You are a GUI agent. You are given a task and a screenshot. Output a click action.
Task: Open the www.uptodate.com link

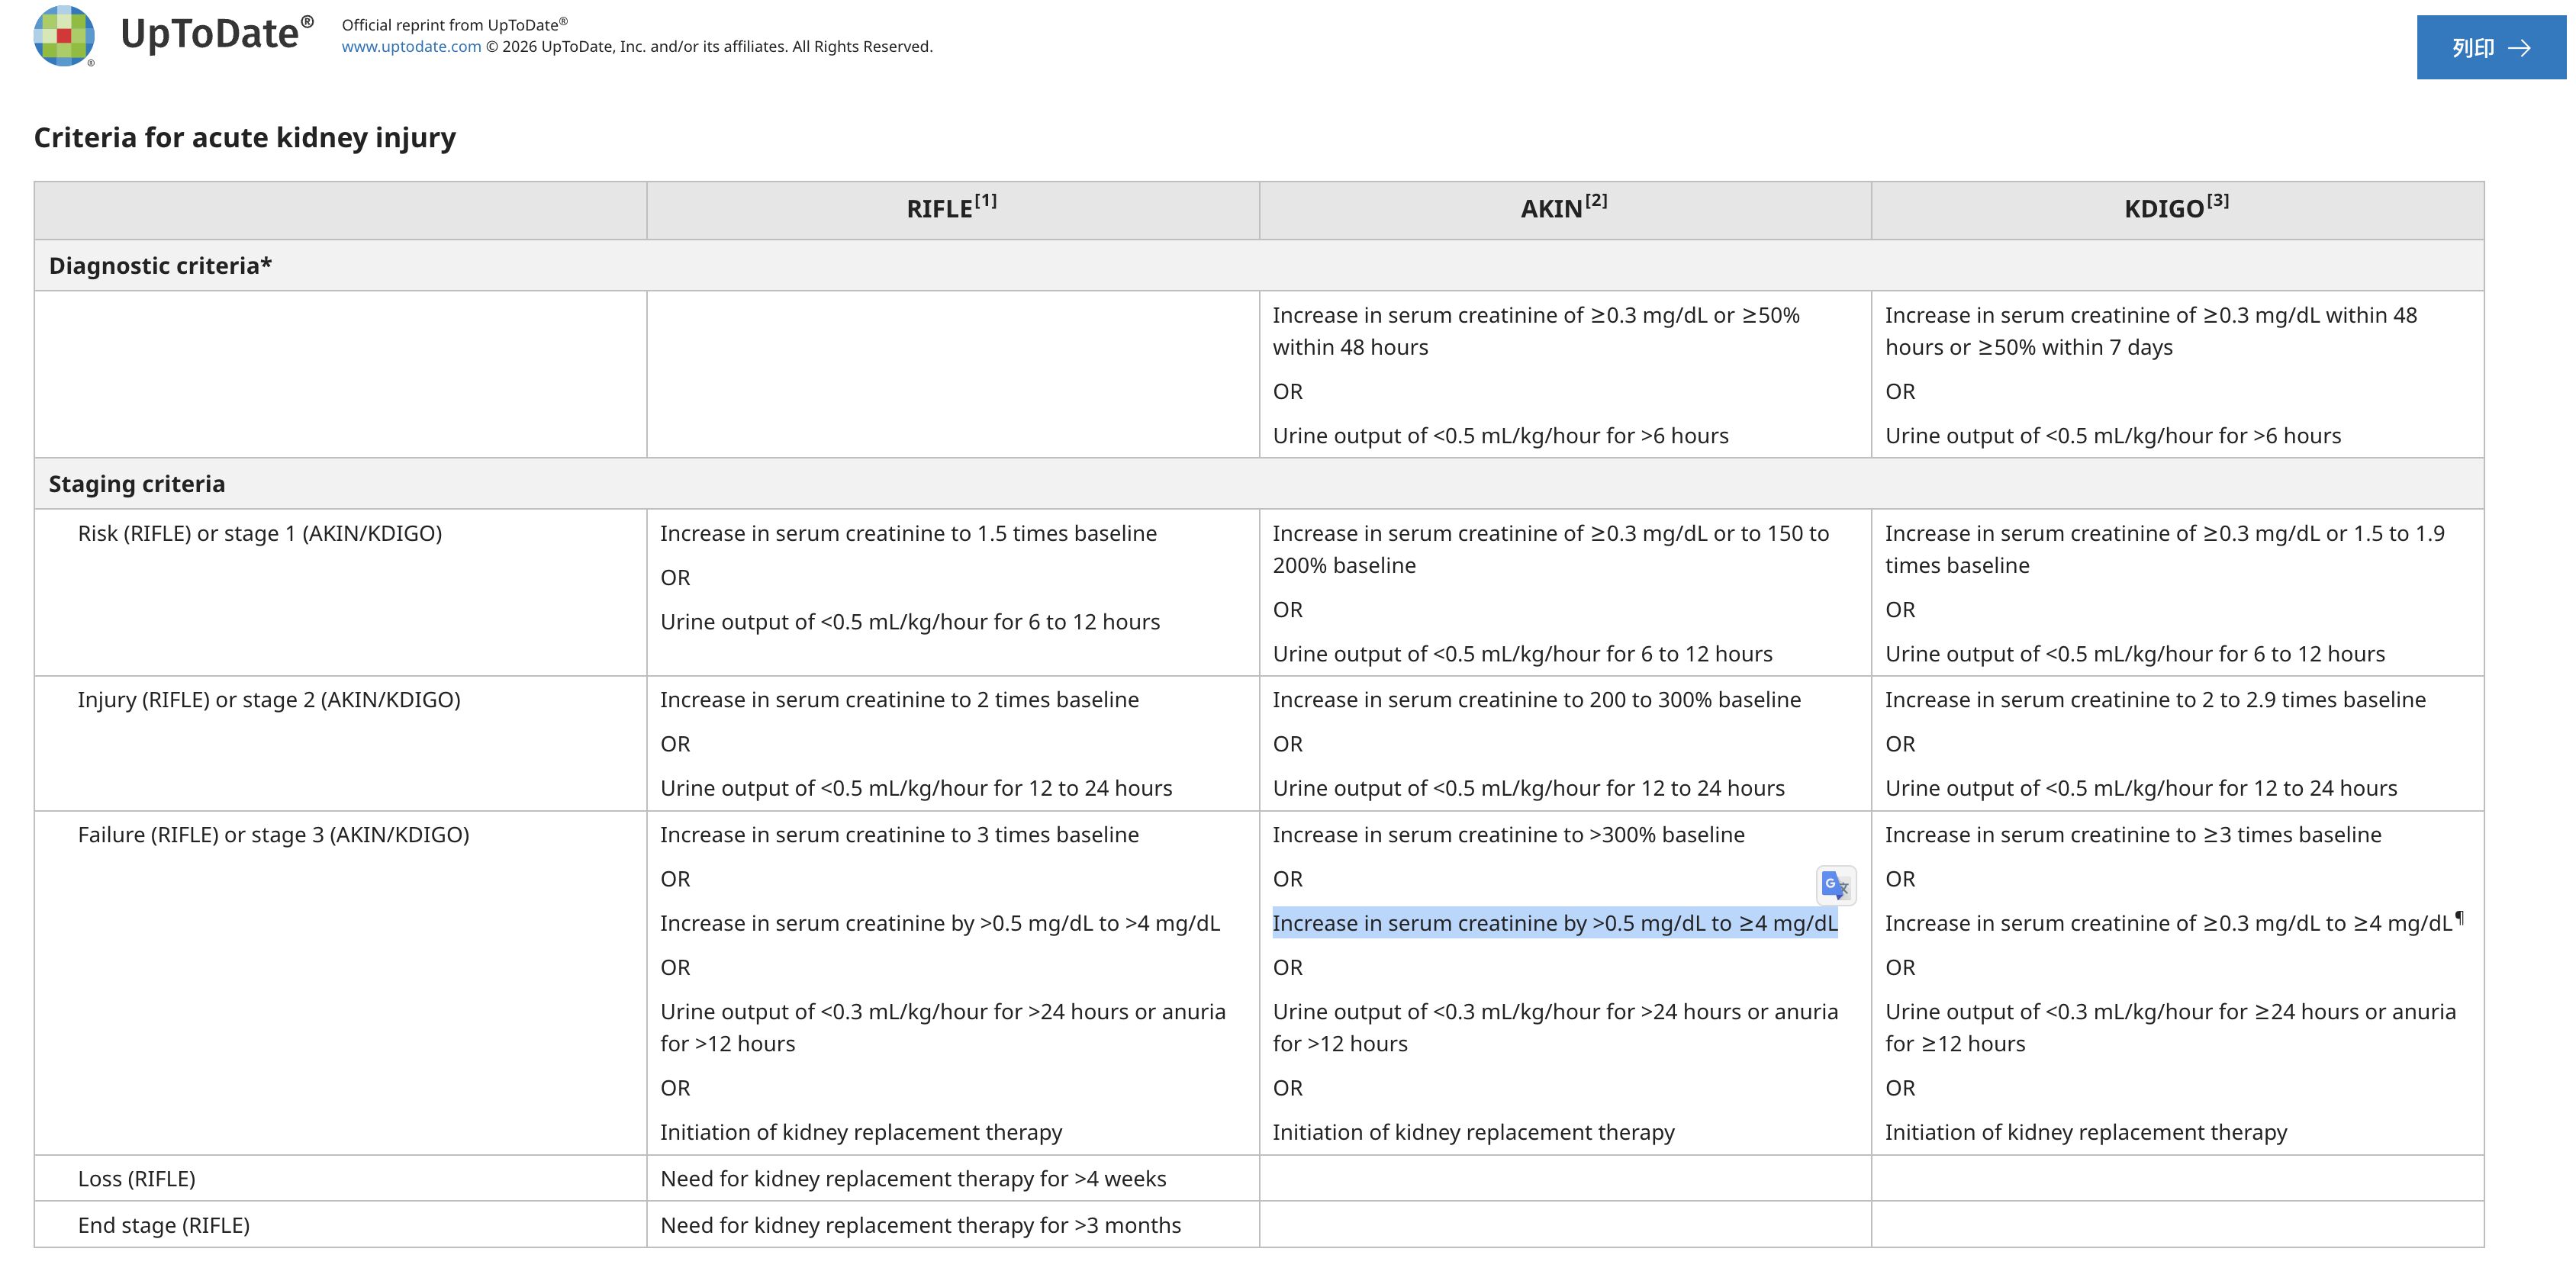(411, 46)
